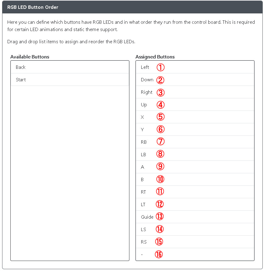Select the Guide assigned list item
Viewport: 267px width, 271px height.
tap(195, 217)
